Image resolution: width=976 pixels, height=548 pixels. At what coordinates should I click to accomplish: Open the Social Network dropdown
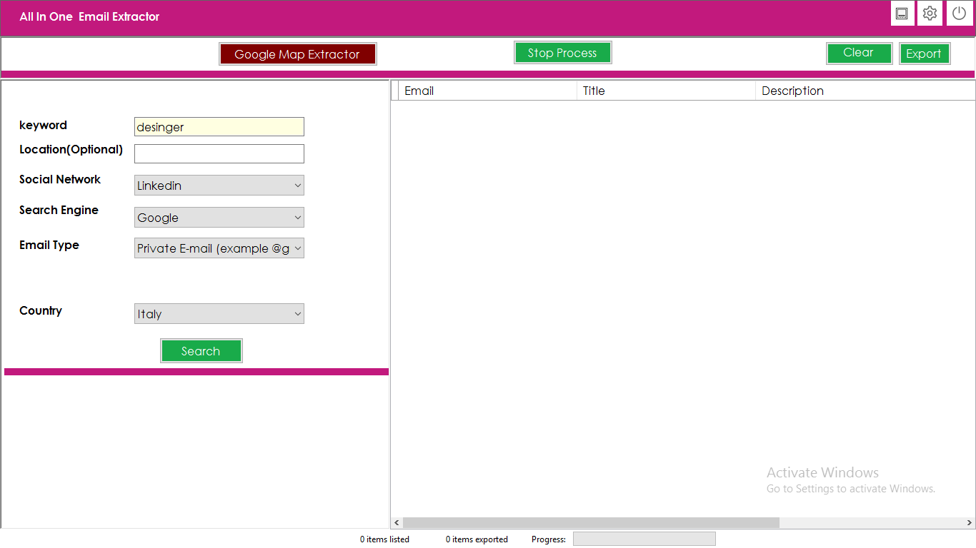pyautogui.click(x=219, y=186)
